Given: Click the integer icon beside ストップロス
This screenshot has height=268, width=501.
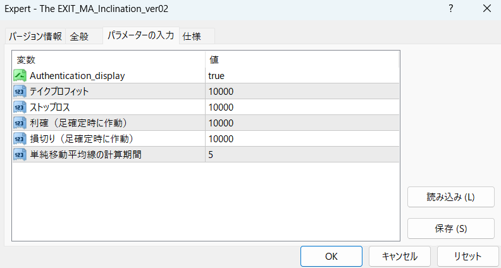Looking at the screenshot, I should [x=20, y=107].
